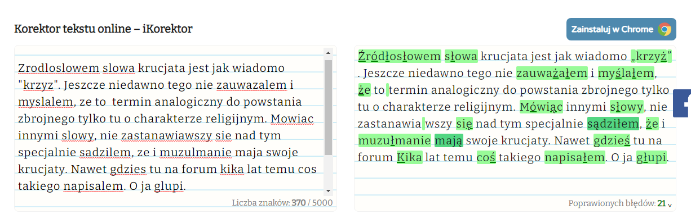Click the scrollbar up arrow in input box
Screen dimensions: 691x214
pos(328,53)
